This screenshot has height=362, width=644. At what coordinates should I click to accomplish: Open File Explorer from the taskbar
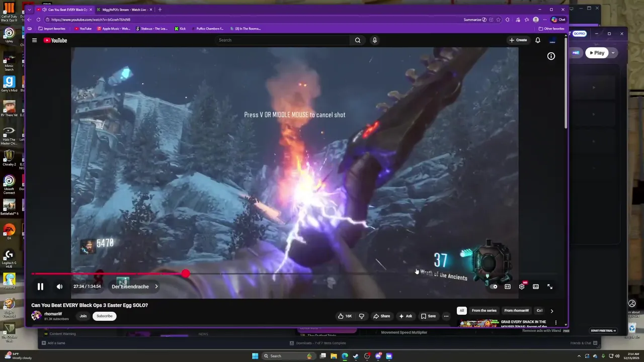pyautogui.click(x=334, y=356)
